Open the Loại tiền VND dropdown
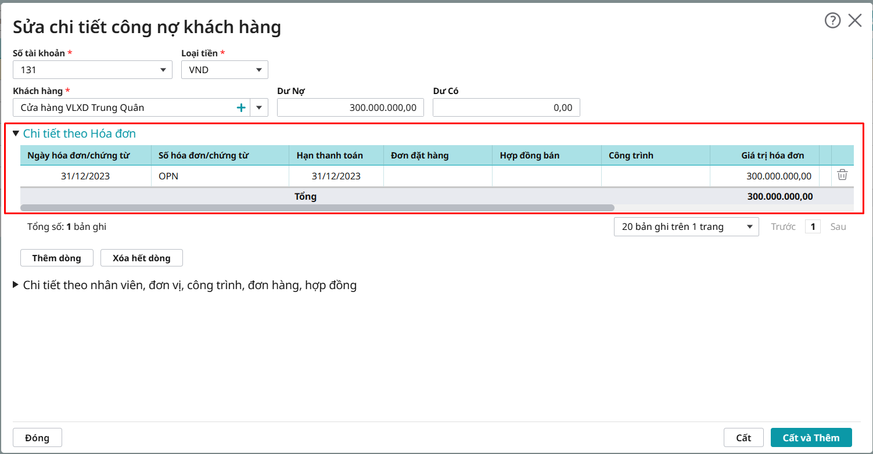This screenshot has height=454, width=873. [258, 70]
